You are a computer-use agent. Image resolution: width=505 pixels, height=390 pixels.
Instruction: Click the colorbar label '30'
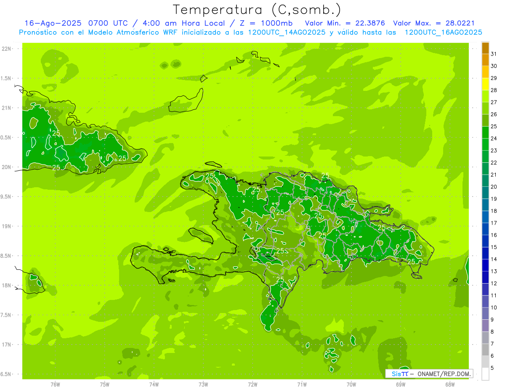coord(494,66)
